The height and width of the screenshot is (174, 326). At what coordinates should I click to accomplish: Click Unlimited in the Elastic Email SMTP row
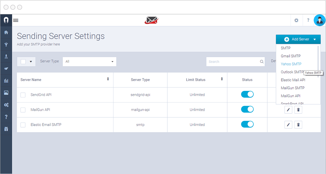(x=197, y=125)
